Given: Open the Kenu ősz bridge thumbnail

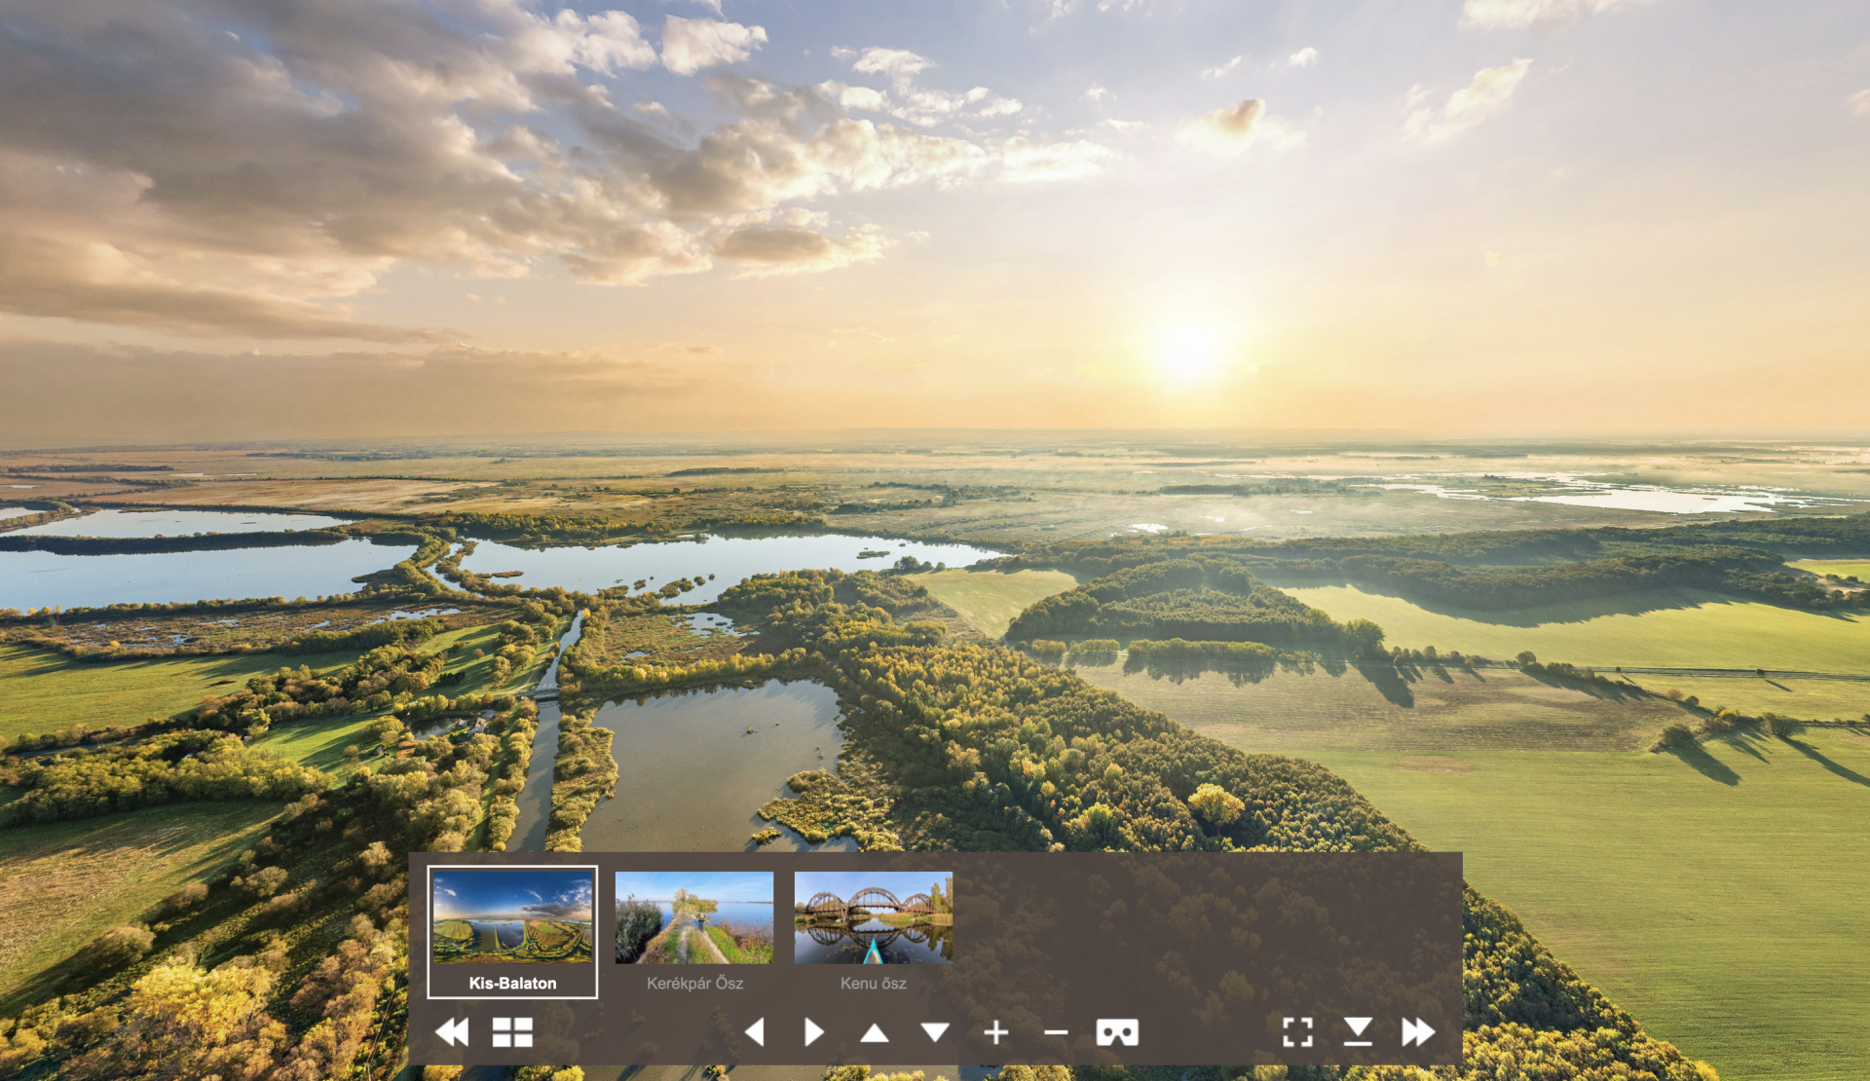Looking at the screenshot, I should [874, 917].
